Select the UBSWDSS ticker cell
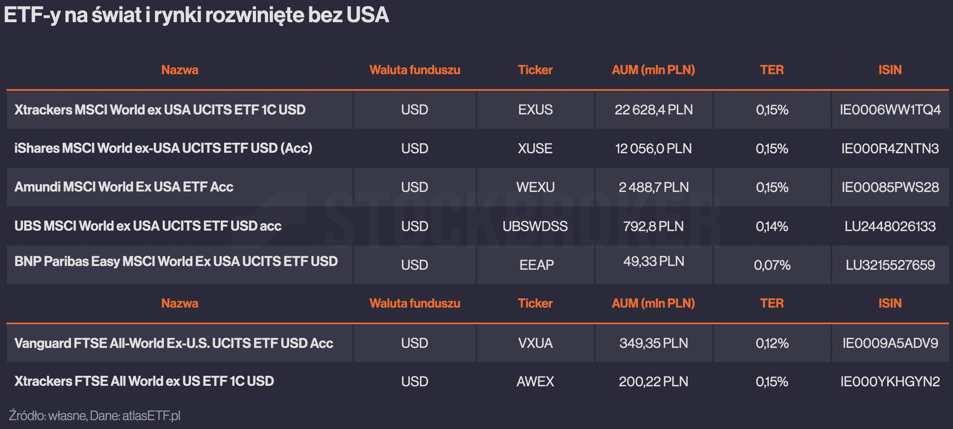Image resolution: width=953 pixels, height=429 pixels. coord(535,226)
